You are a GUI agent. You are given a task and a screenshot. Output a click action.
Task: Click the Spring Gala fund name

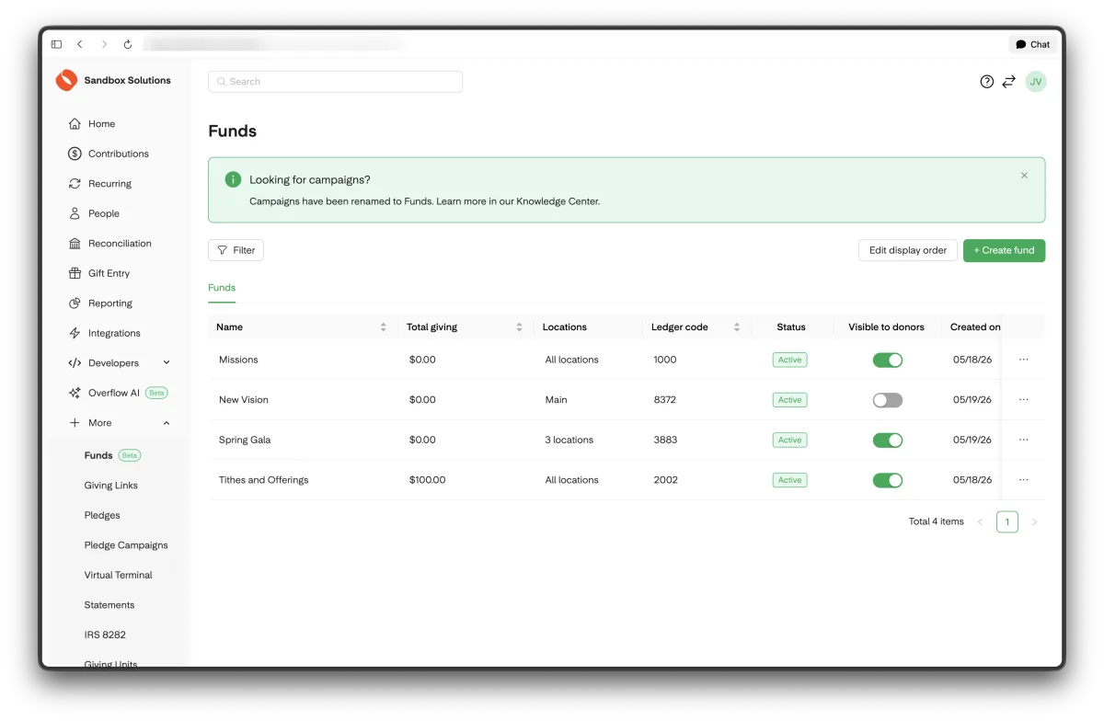245,440
